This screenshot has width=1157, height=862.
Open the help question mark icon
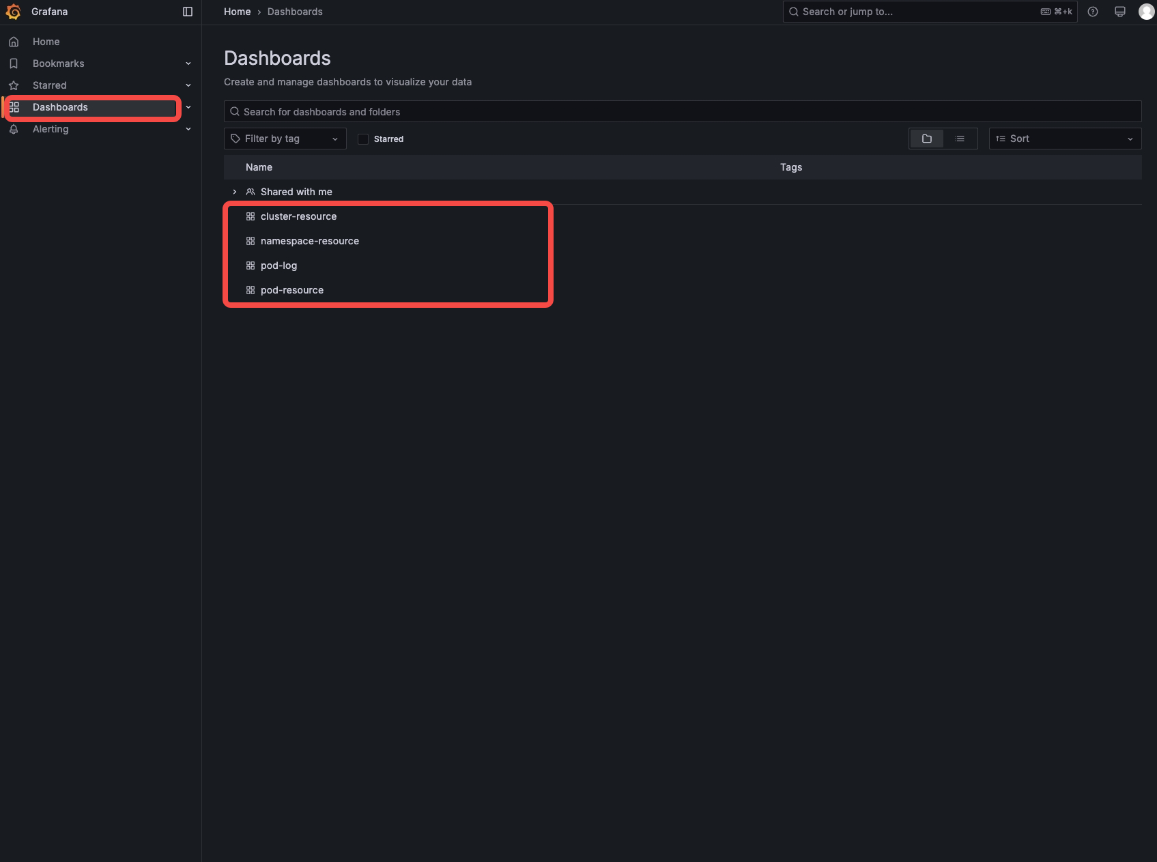coord(1093,12)
